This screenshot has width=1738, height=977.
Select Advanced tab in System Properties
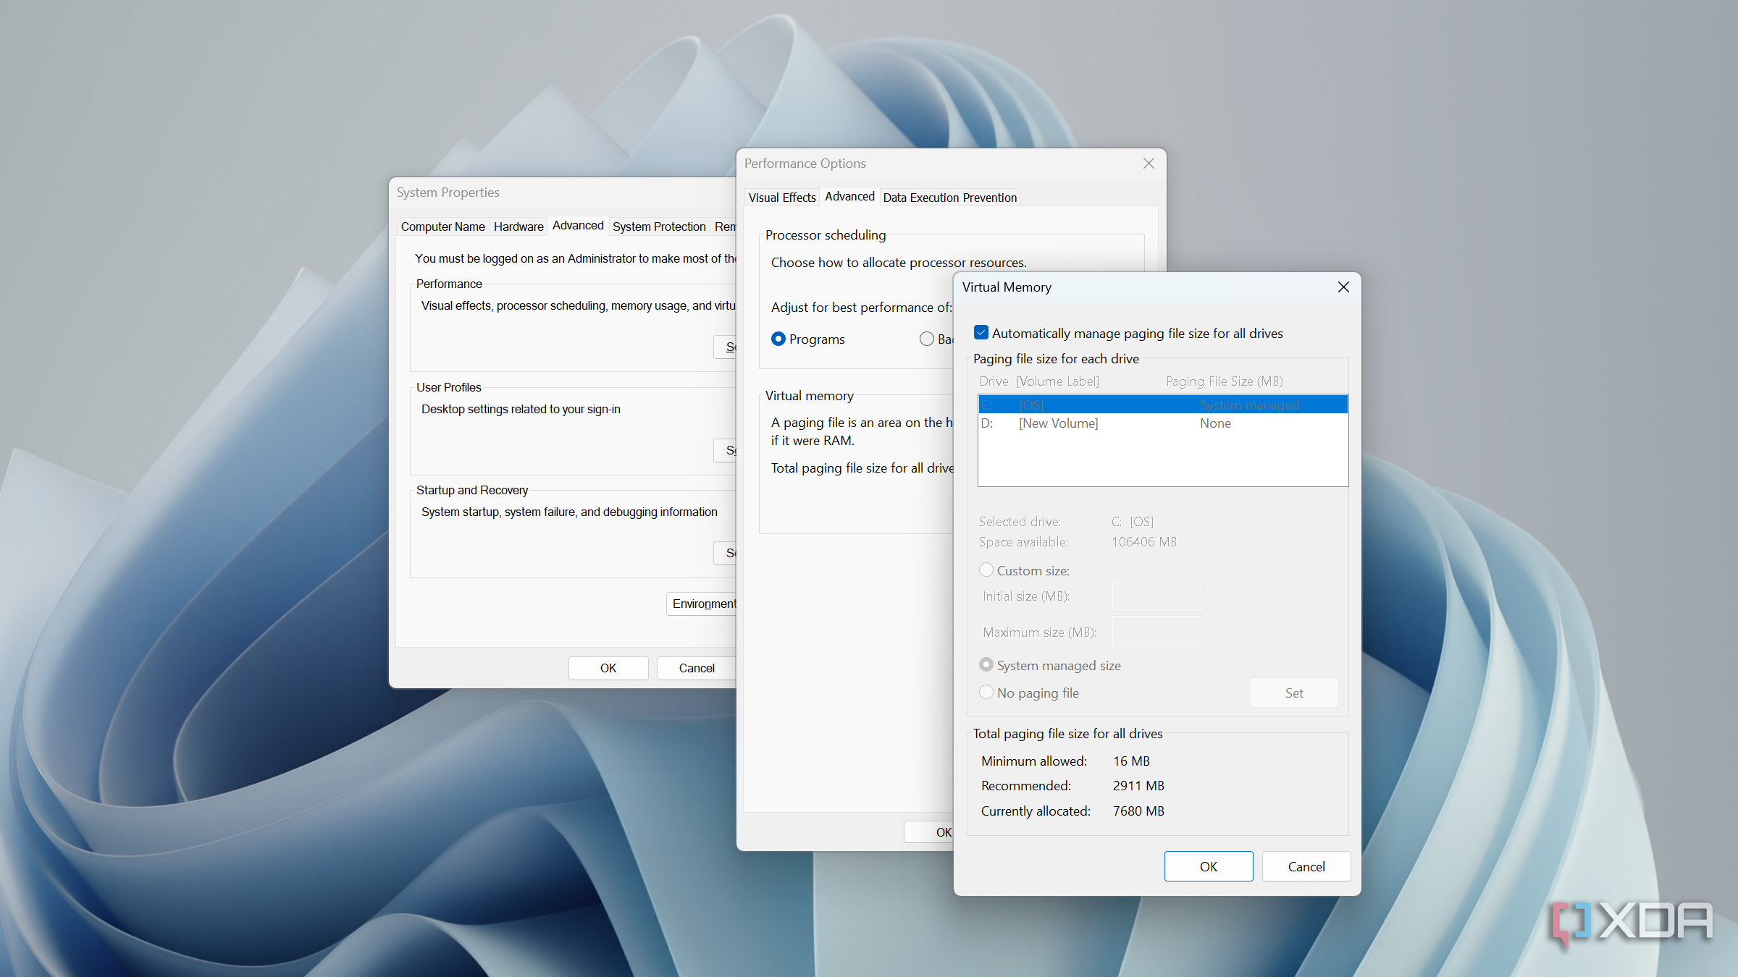[x=578, y=225]
